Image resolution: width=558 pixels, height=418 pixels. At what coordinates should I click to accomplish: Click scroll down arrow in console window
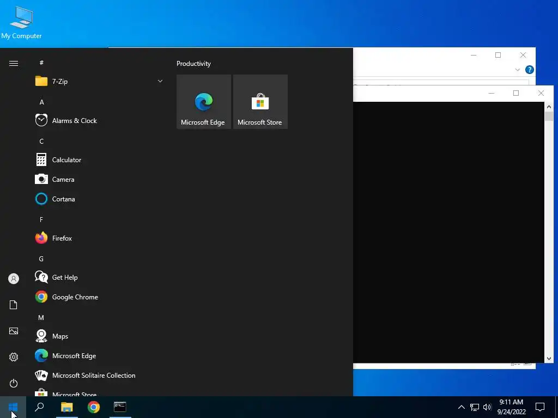549,359
